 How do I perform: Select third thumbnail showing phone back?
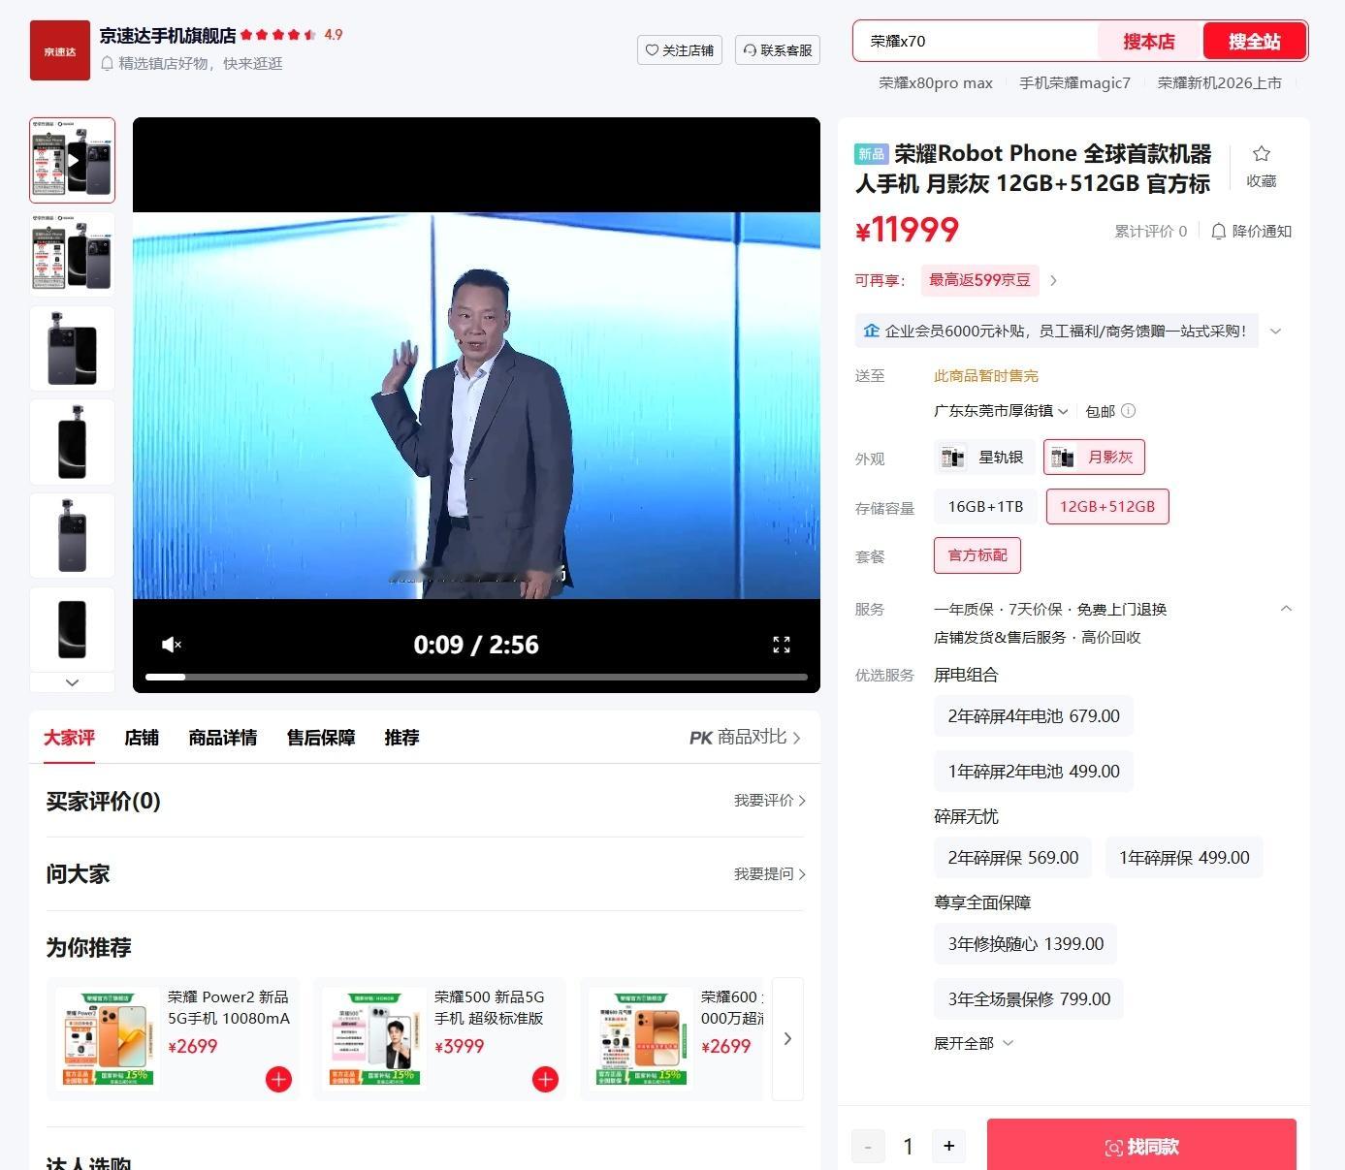point(72,348)
